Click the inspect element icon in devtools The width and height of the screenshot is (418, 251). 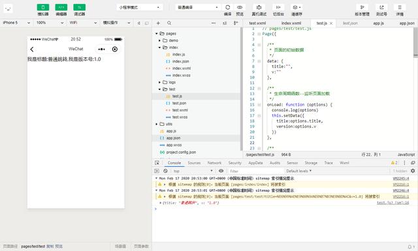[x=157, y=163]
